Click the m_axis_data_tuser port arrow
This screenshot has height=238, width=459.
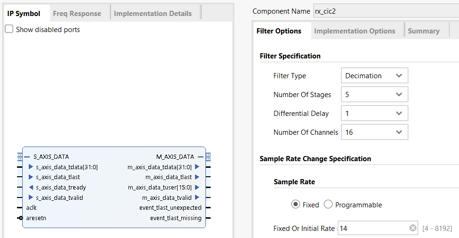click(x=197, y=188)
